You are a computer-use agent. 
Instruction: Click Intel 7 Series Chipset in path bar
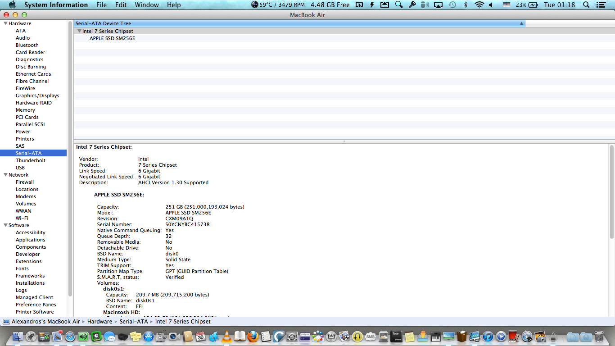coord(183,322)
